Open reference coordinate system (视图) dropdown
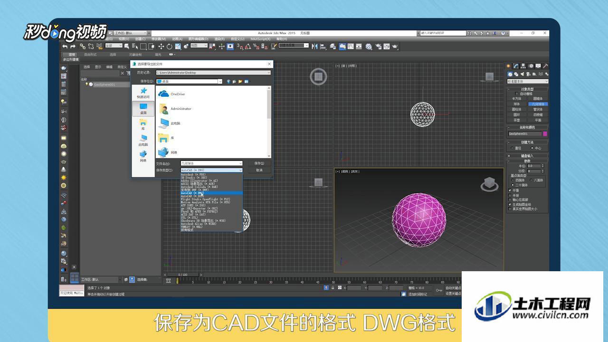Screen dimensions: 608x342 pos(199,46)
